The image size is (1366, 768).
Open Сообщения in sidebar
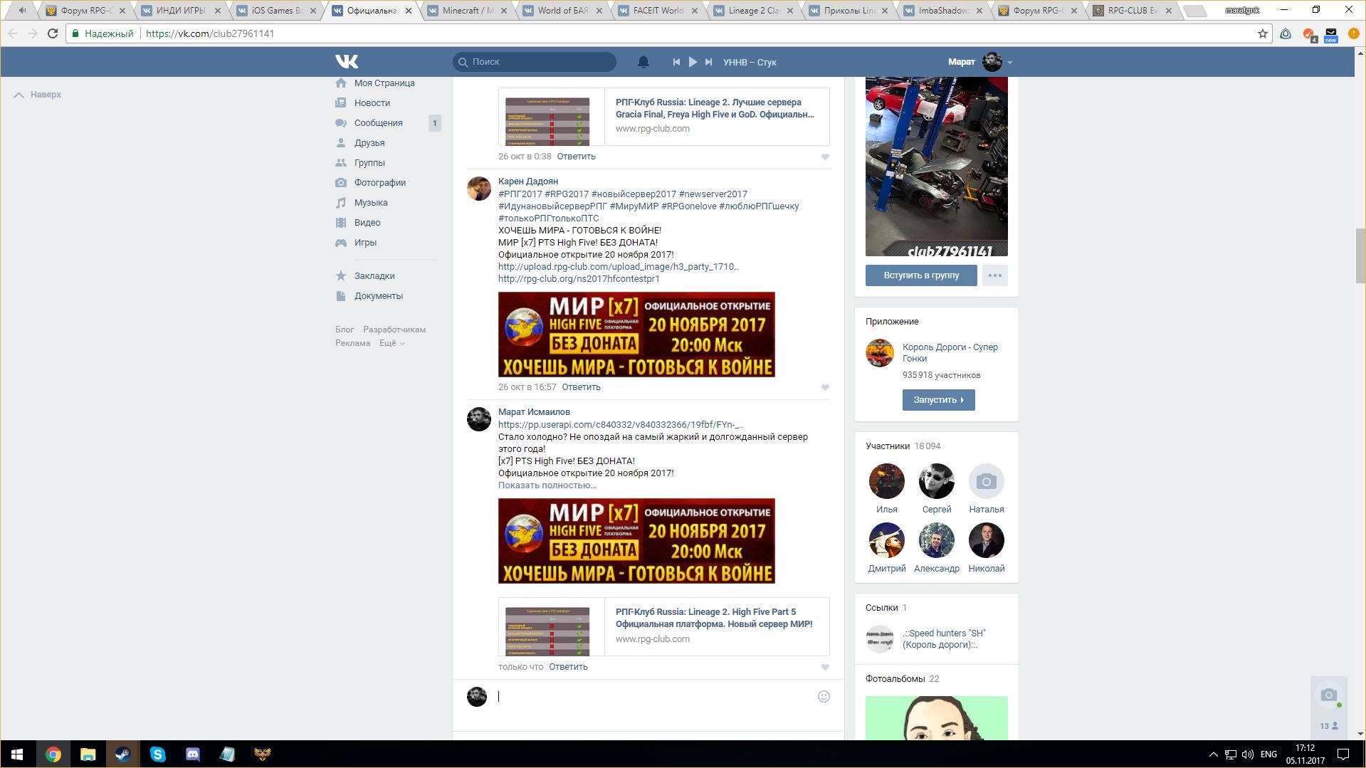click(x=379, y=123)
